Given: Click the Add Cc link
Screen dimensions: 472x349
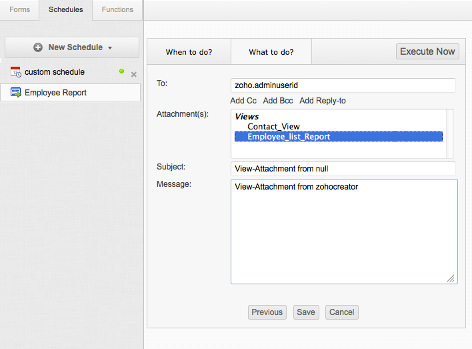Looking at the screenshot, I should point(243,101).
